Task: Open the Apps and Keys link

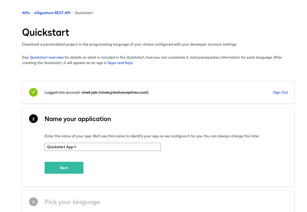Action: 120,63
